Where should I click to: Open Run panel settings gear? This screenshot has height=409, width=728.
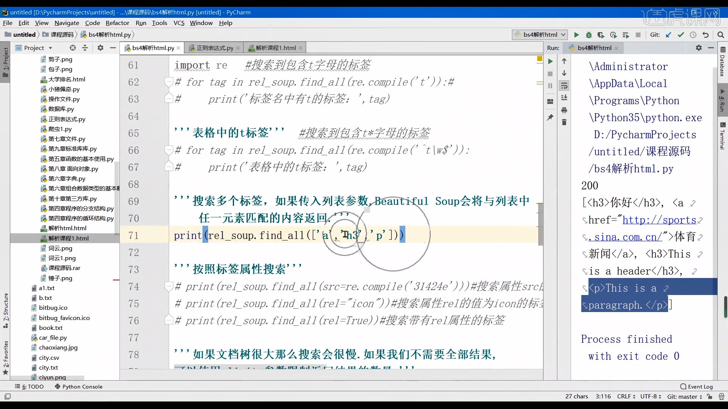coord(699,48)
